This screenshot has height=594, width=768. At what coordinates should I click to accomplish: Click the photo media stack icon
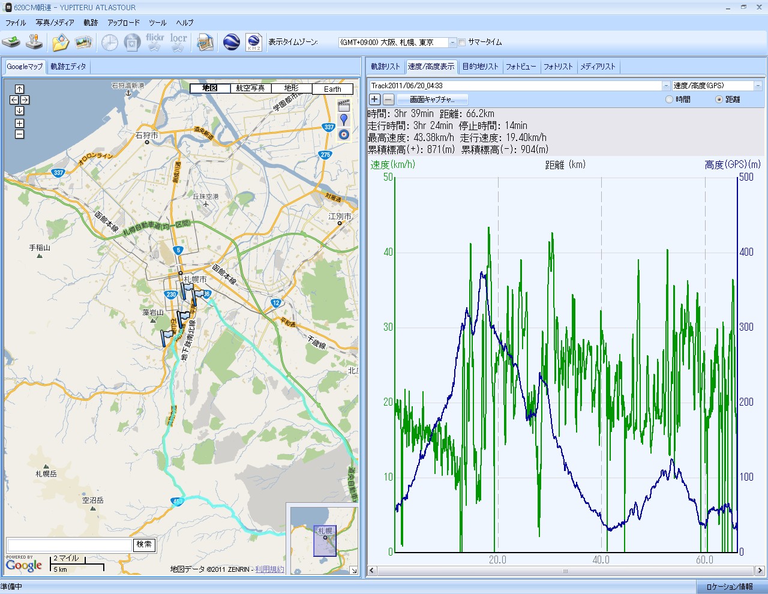83,42
